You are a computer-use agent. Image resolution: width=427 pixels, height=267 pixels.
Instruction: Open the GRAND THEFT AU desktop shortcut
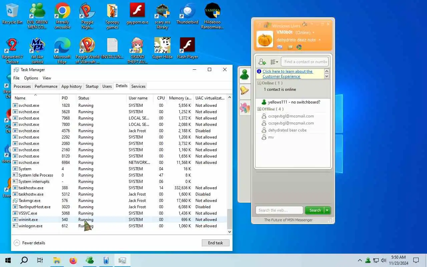pyautogui.click(x=137, y=51)
